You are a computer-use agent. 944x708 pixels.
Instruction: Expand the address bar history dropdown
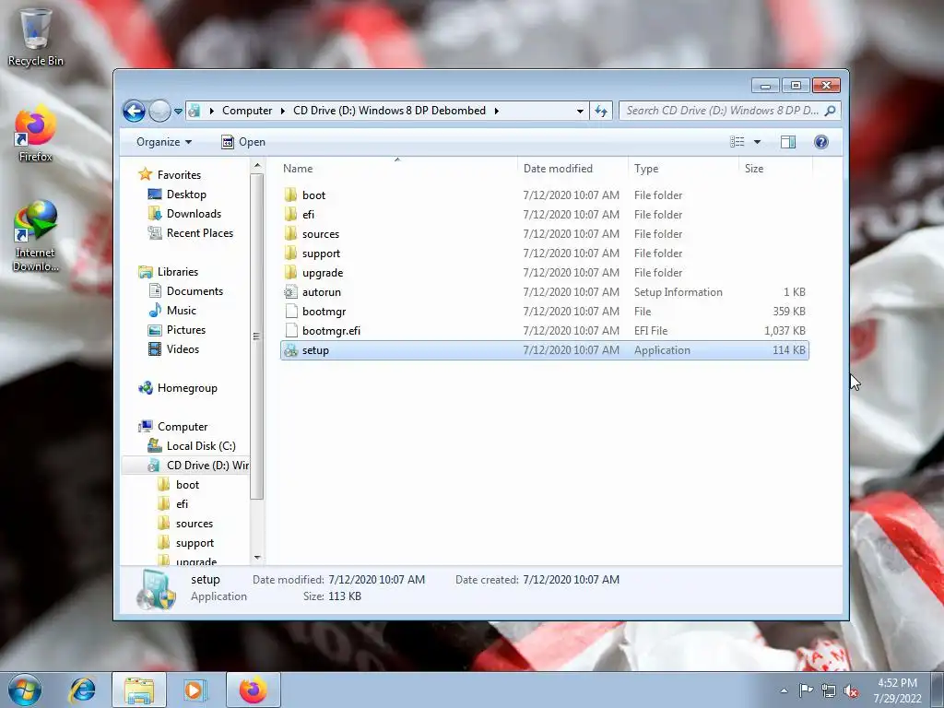point(580,111)
